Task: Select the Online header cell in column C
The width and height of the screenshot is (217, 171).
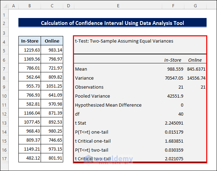Action: pyautogui.click(x=52, y=41)
